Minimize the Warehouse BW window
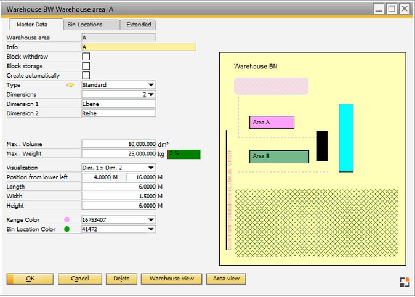Image resolution: width=415 pixels, height=297 pixels. coord(379,9)
